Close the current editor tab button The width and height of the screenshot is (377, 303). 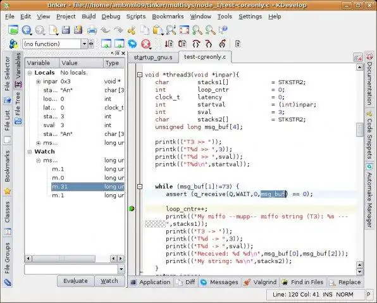click(358, 58)
